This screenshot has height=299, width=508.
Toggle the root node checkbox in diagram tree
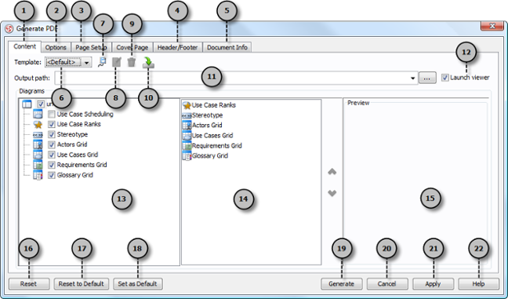pyautogui.click(x=41, y=104)
